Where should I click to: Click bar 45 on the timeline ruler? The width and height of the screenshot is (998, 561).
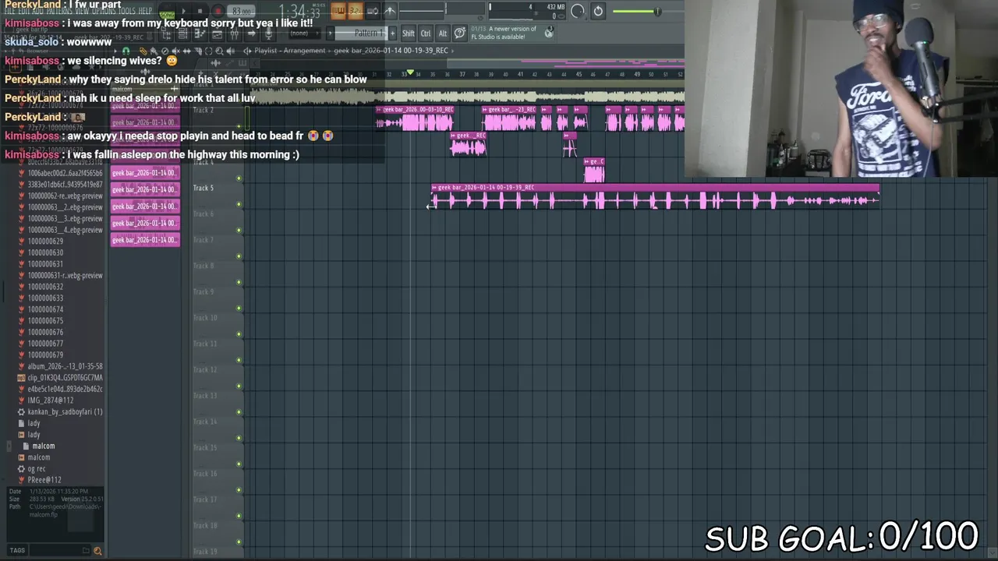(579, 74)
